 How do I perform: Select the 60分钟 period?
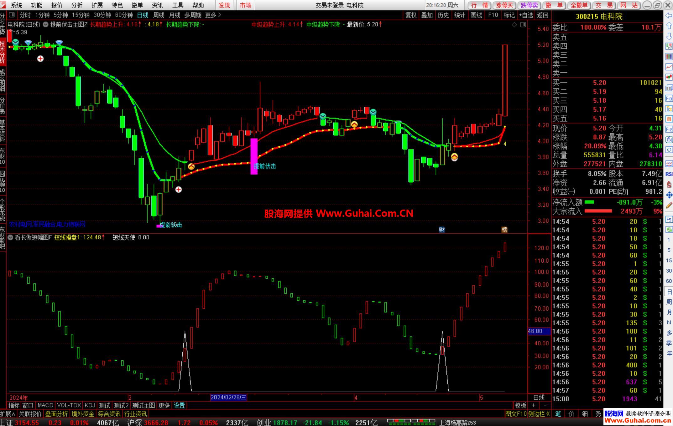124,15
